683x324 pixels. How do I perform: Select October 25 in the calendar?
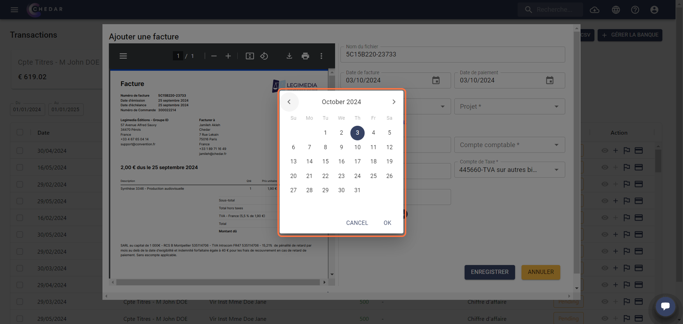(374, 176)
